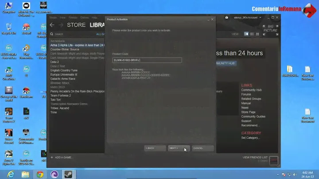
Task: Click the plus icon to add a game
Action: pos(51,157)
